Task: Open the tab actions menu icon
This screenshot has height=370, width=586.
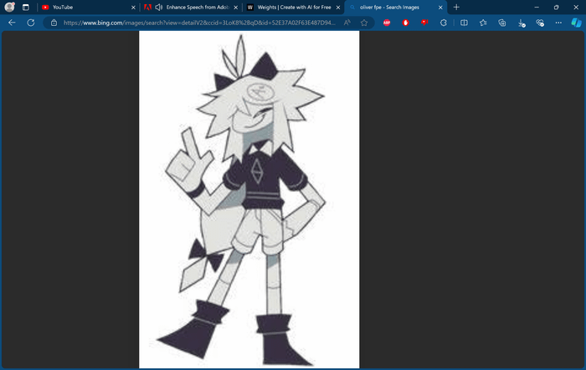Action: pyautogui.click(x=25, y=7)
